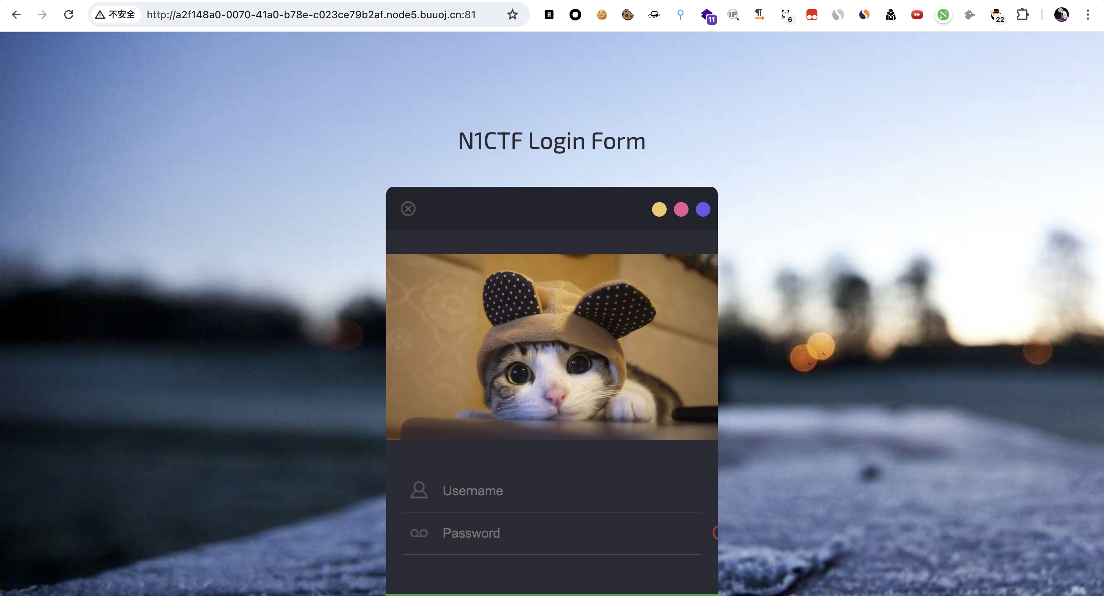This screenshot has width=1104, height=596.
Task: Click the black H square extension
Action: [549, 15]
